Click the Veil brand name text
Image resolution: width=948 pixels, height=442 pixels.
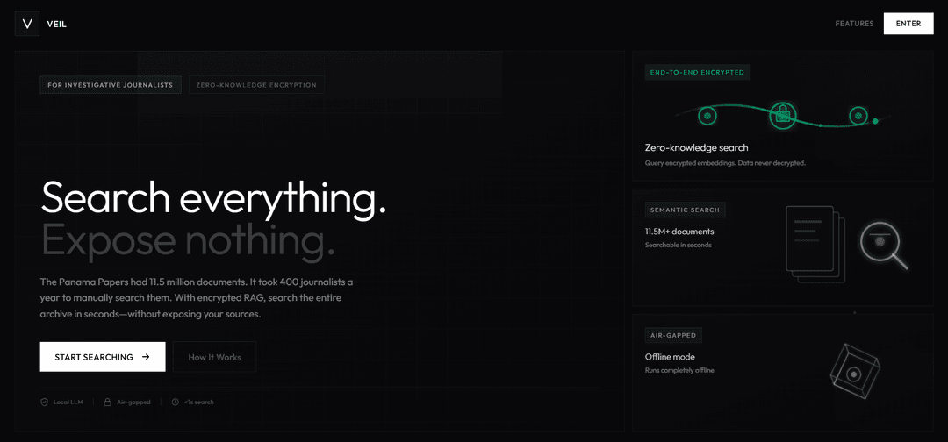point(57,24)
